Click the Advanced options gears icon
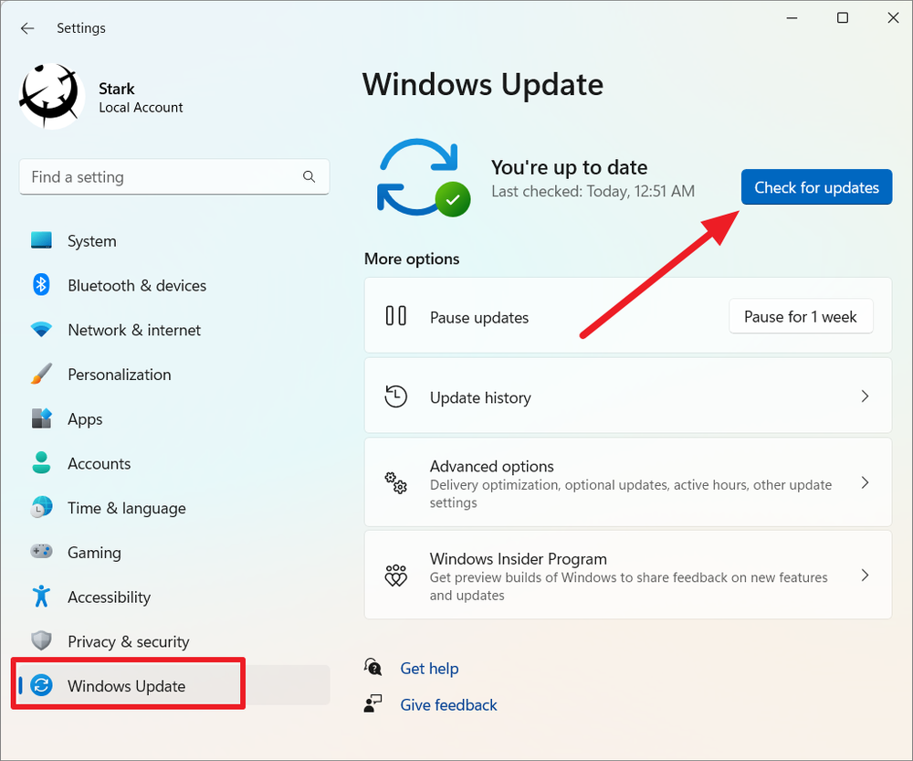The width and height of the screenshot is (913, 761). point(396,483)
